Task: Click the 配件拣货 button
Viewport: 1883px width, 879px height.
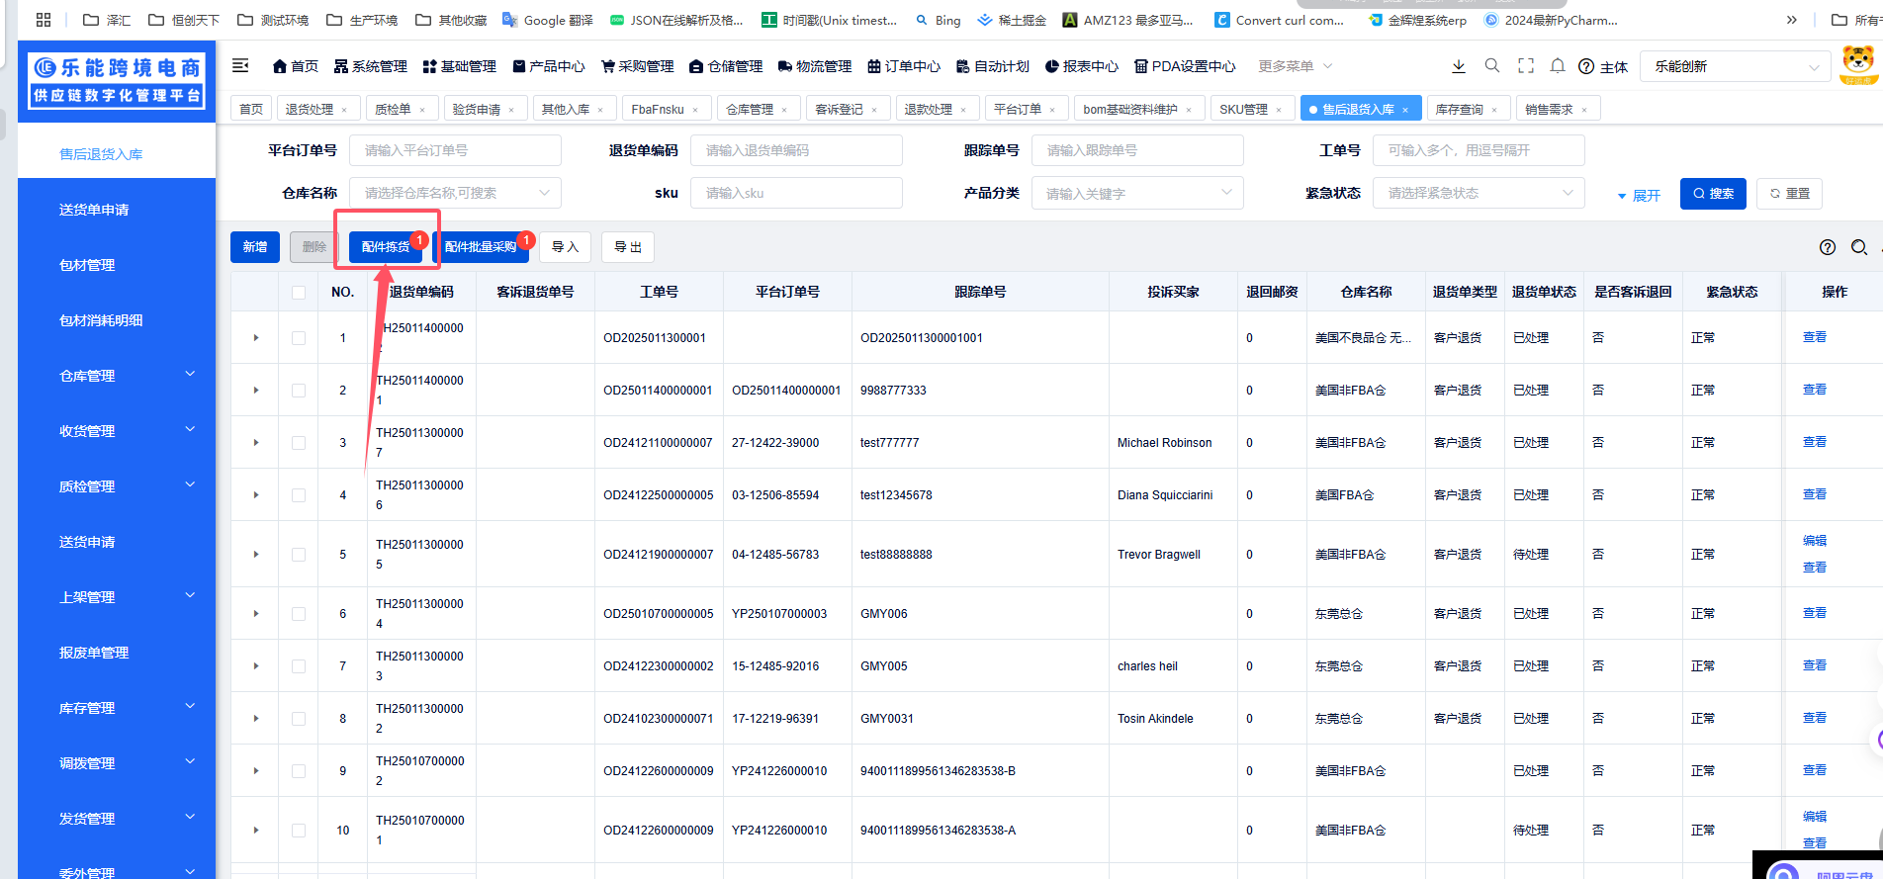Action: click(386, 247)
